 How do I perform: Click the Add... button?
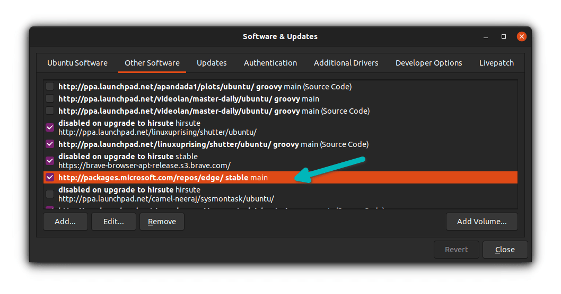[x=65, y=222]
